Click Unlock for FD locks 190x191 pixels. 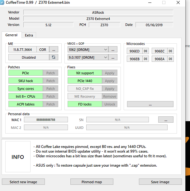tap(110, 104)
